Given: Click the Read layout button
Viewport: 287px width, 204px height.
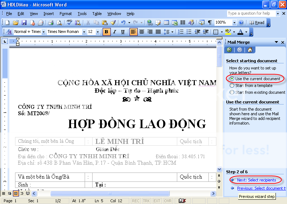Looking at the screenshot, I should [x=257, y=23].
